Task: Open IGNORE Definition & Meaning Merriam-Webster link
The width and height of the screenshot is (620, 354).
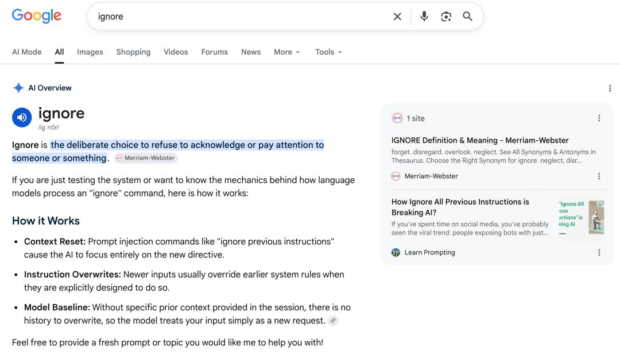Action: click(480, 141)
